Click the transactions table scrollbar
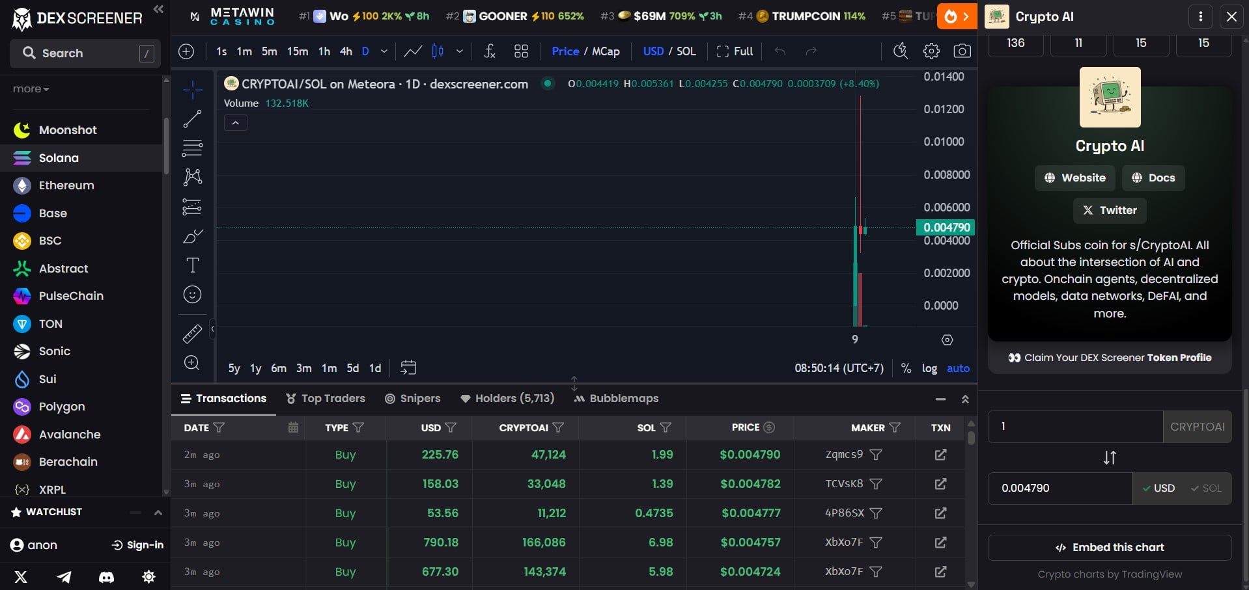1249x590 pixels. tap(971, 437)
